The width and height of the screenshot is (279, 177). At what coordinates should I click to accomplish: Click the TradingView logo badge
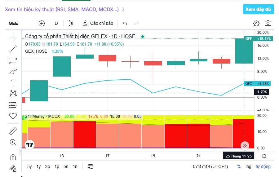tap(29, 145)
